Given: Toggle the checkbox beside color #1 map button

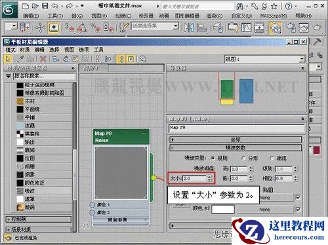Looking at the screenshot, I should (298, 197).
